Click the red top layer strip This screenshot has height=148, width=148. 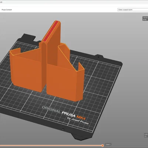point(51,31)
